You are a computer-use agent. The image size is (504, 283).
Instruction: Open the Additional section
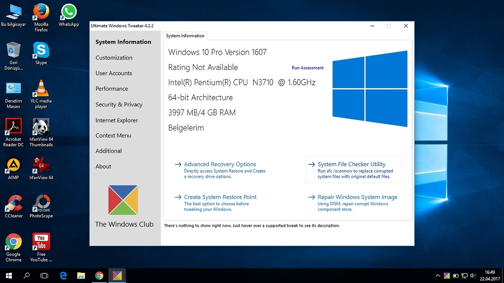coord(109,151)
